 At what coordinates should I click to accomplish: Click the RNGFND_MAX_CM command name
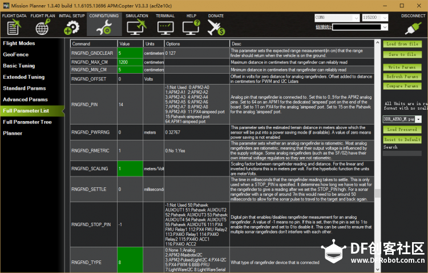90,62
